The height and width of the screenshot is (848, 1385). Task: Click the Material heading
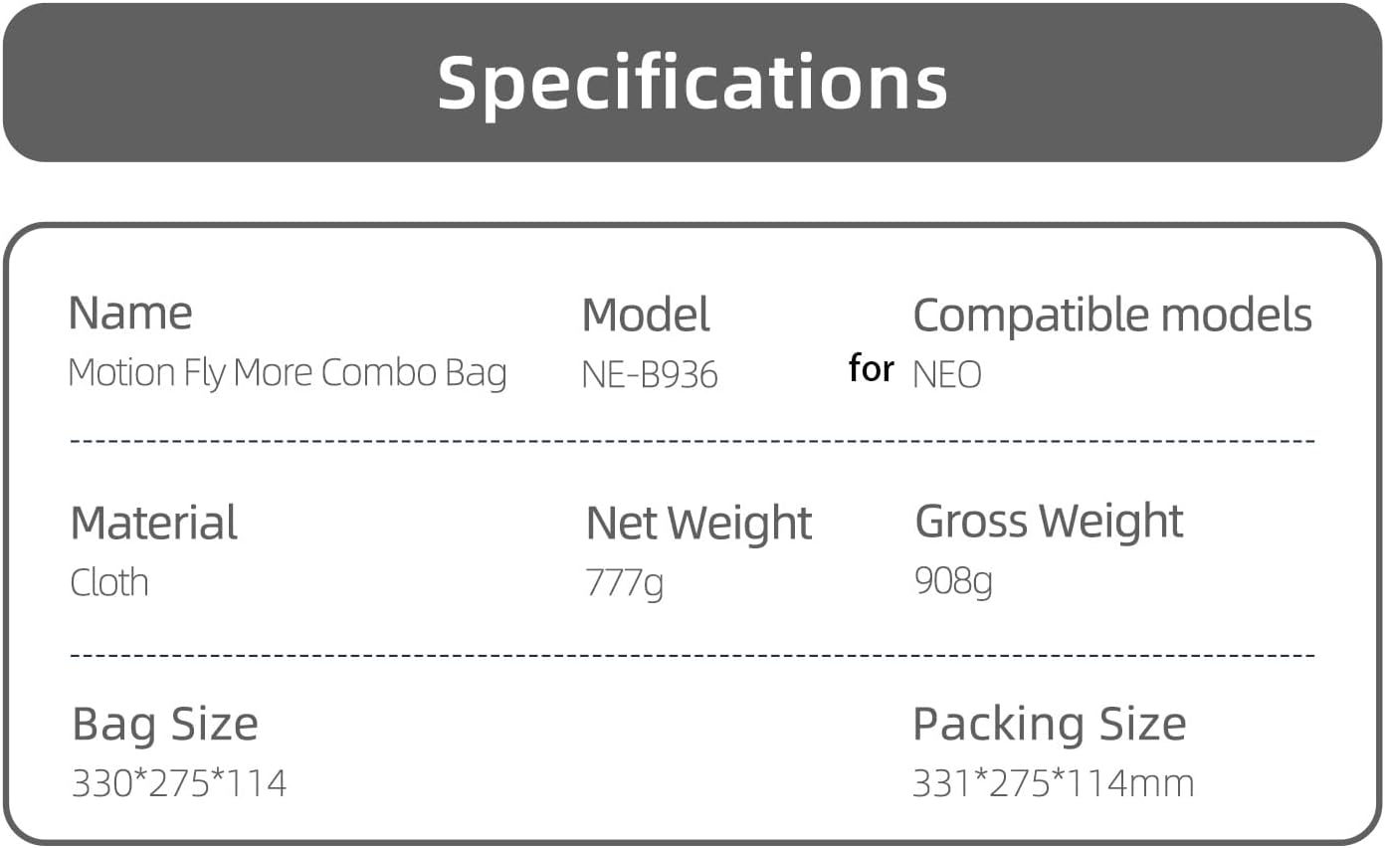point(154,524)
